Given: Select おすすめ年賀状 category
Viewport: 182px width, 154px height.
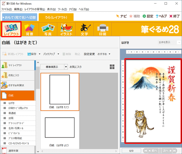Looking at the screenshot, I should (17, 85).
